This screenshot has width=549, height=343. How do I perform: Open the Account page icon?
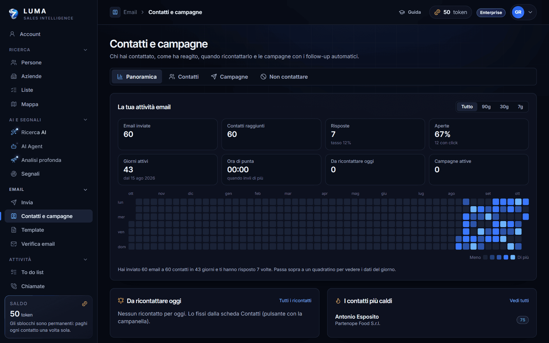(12, 34)
